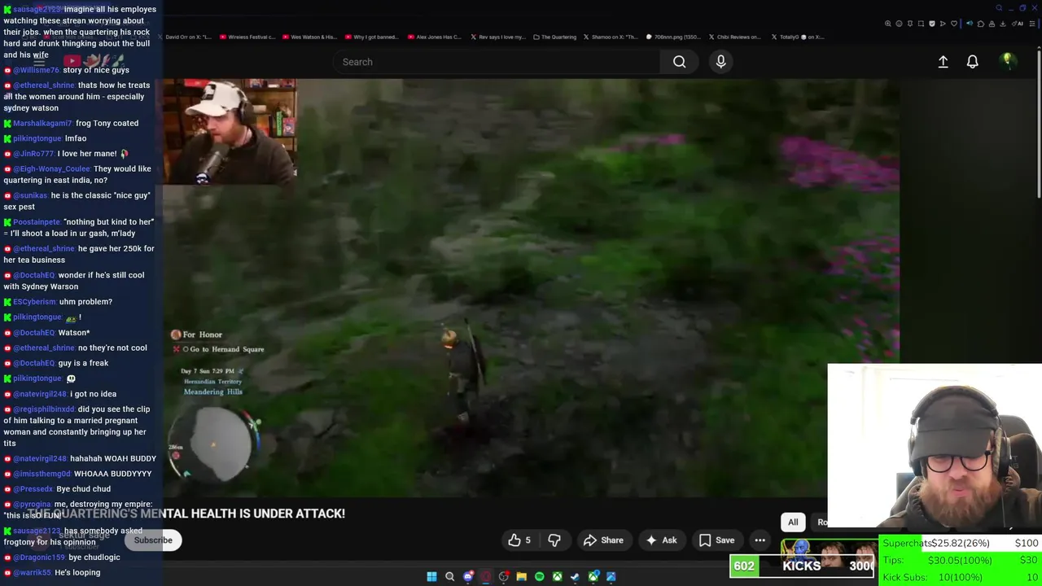Click chat username 'Poostainpete'
Viewport: 1042px width, 586px height.
click(x=37, y=222)
